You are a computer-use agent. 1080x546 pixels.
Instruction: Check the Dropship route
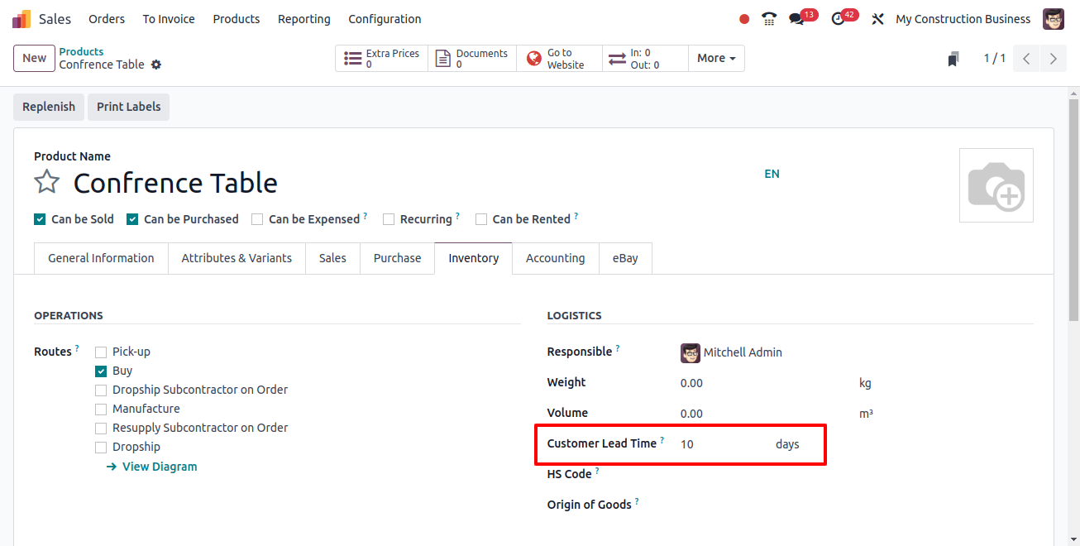click(101, 448)
